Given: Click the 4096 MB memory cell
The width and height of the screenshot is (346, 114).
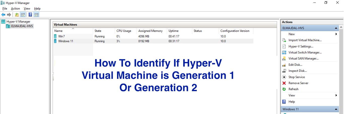Looking at the screenshot, I should click(x=144, y=36).
